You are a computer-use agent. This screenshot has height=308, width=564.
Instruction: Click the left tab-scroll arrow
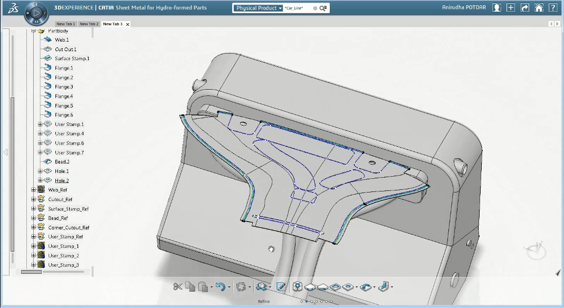[551, 24]
